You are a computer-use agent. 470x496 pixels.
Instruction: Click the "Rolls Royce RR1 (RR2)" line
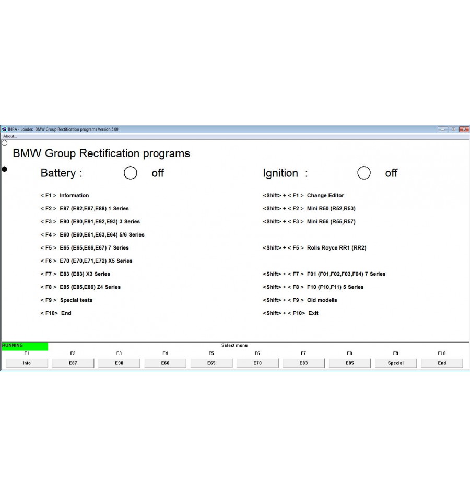click(x=314, y=247)
